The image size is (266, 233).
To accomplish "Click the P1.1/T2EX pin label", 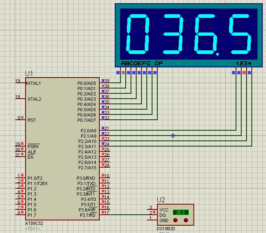I will (38, 183).
